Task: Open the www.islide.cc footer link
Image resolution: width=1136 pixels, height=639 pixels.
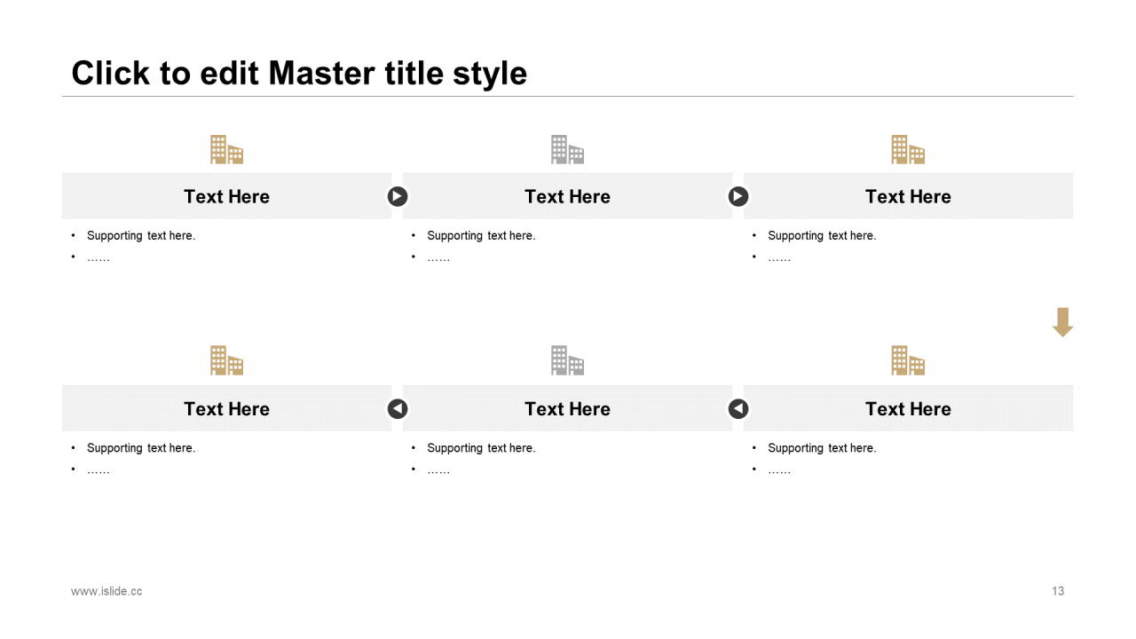Action: coord(106,591)
